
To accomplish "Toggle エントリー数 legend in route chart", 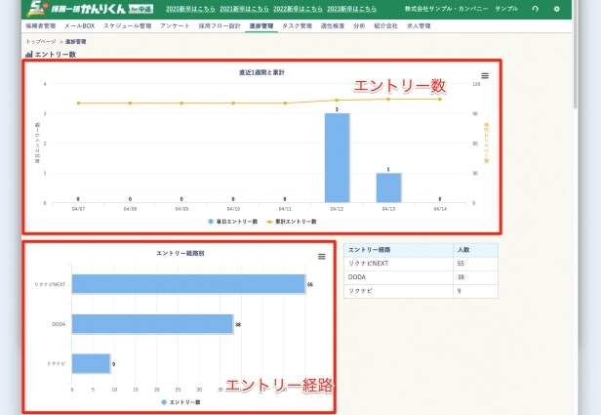I will click(x=180, y=401).
